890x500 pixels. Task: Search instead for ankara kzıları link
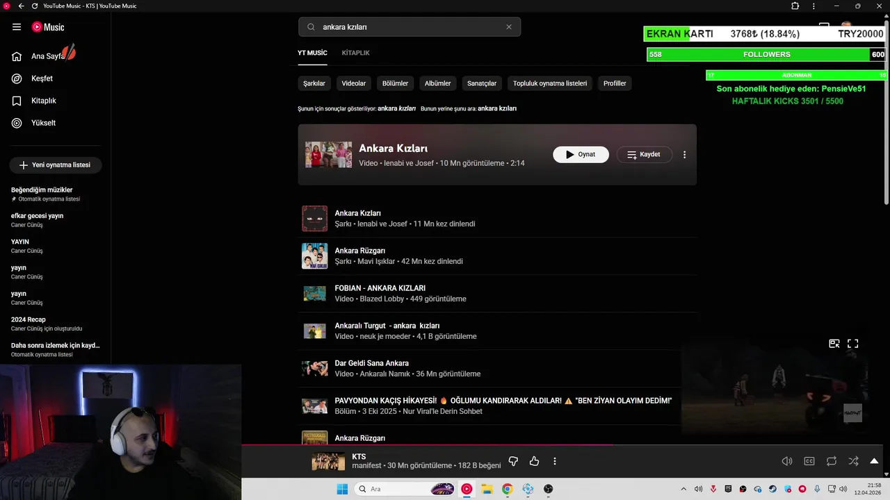click(497, 108)
